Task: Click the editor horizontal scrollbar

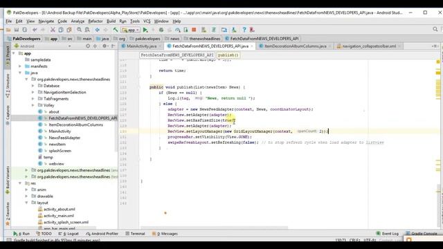Action: 214,228
